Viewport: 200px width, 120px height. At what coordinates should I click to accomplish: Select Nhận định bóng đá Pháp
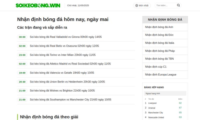coord(165,51)
